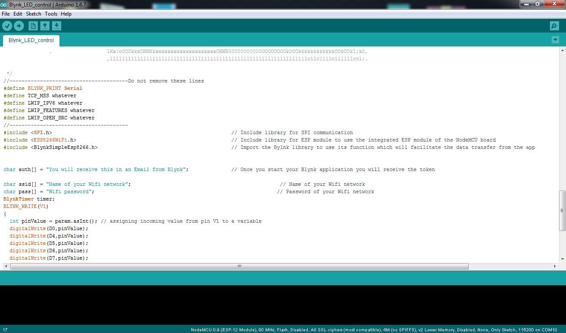Click the "// Password of your Wifi network" comment
The image size is (566, 333).
(x=326, y=191)
